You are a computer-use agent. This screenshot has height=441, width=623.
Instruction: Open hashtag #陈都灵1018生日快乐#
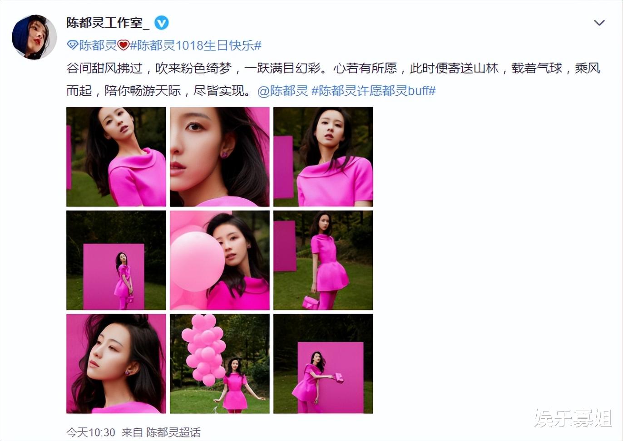tap(196, 45)
